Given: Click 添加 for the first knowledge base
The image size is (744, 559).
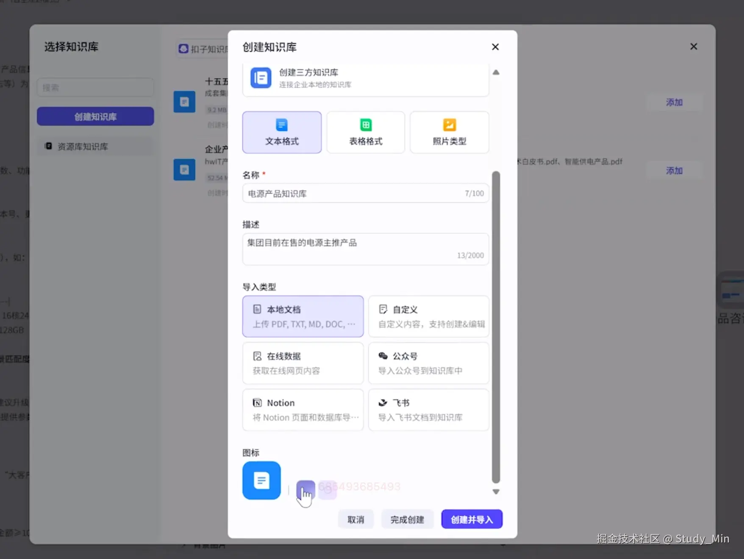Looking at the screenshot, I should pos(674,102).
